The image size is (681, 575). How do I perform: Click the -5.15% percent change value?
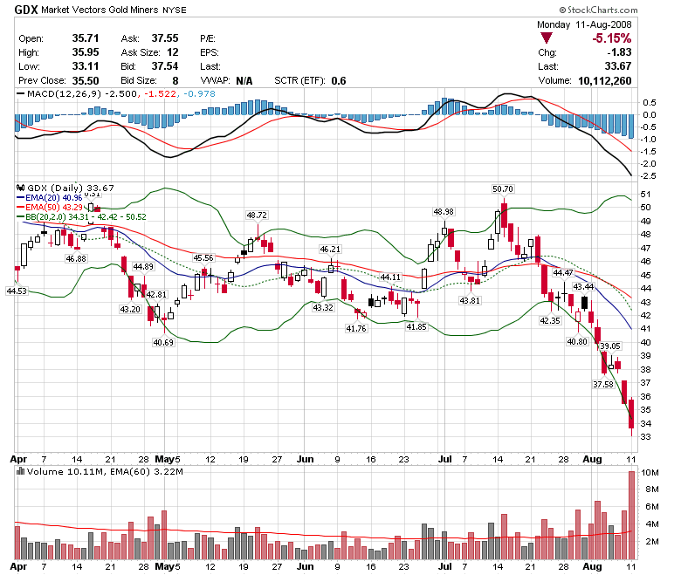pyautogui.click(x=611, y=38)
